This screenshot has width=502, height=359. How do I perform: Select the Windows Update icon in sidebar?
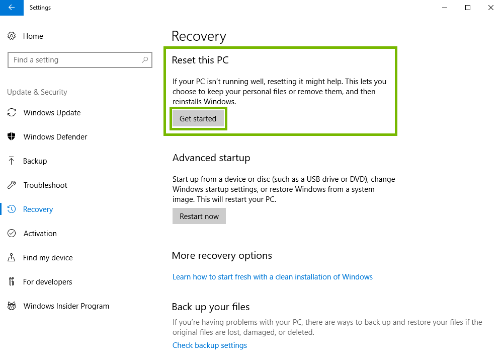point(12,113)
